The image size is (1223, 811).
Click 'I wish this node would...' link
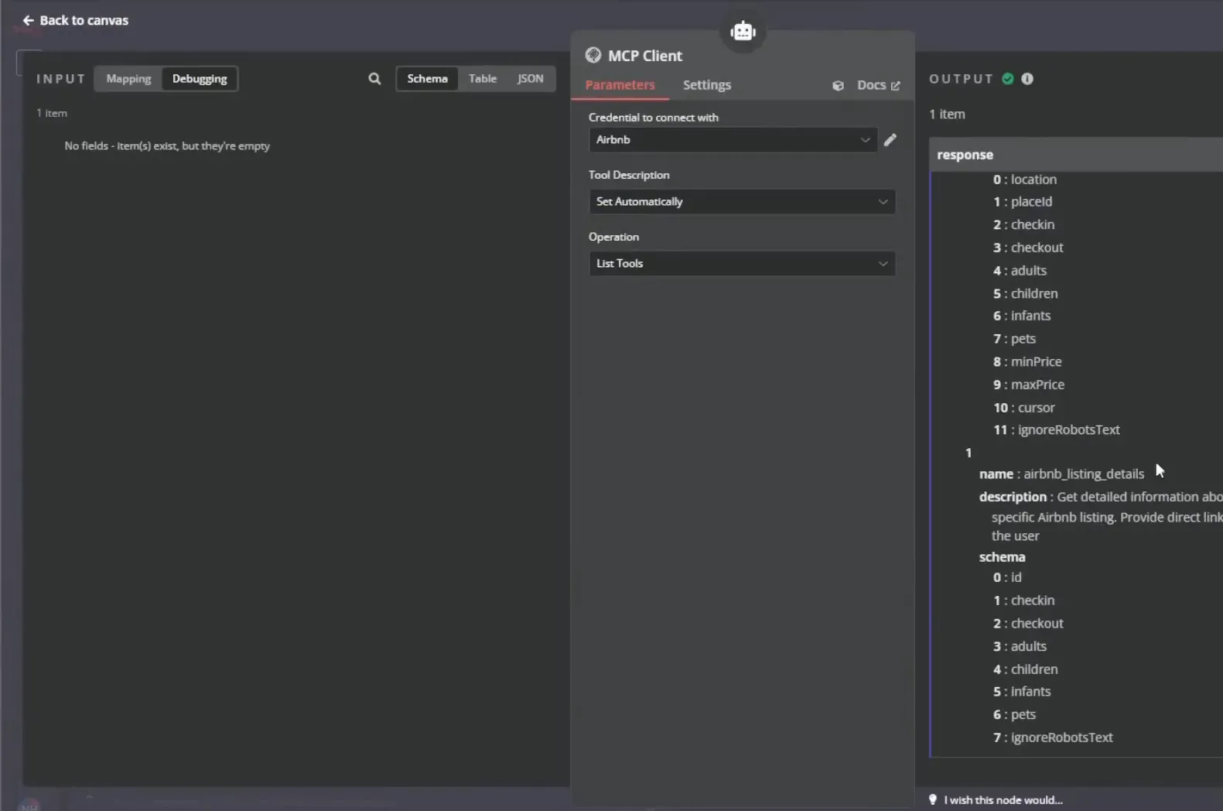pos(1003,800)
